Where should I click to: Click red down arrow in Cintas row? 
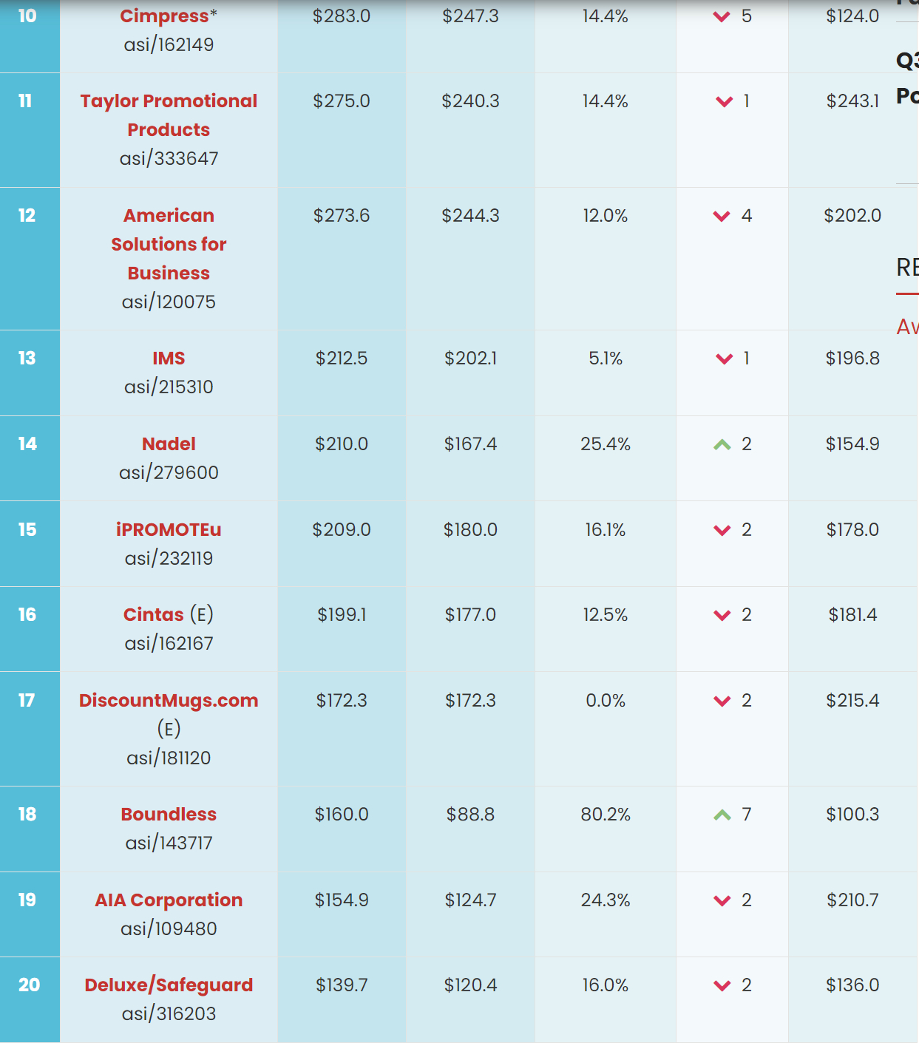(x=722, y=615)
